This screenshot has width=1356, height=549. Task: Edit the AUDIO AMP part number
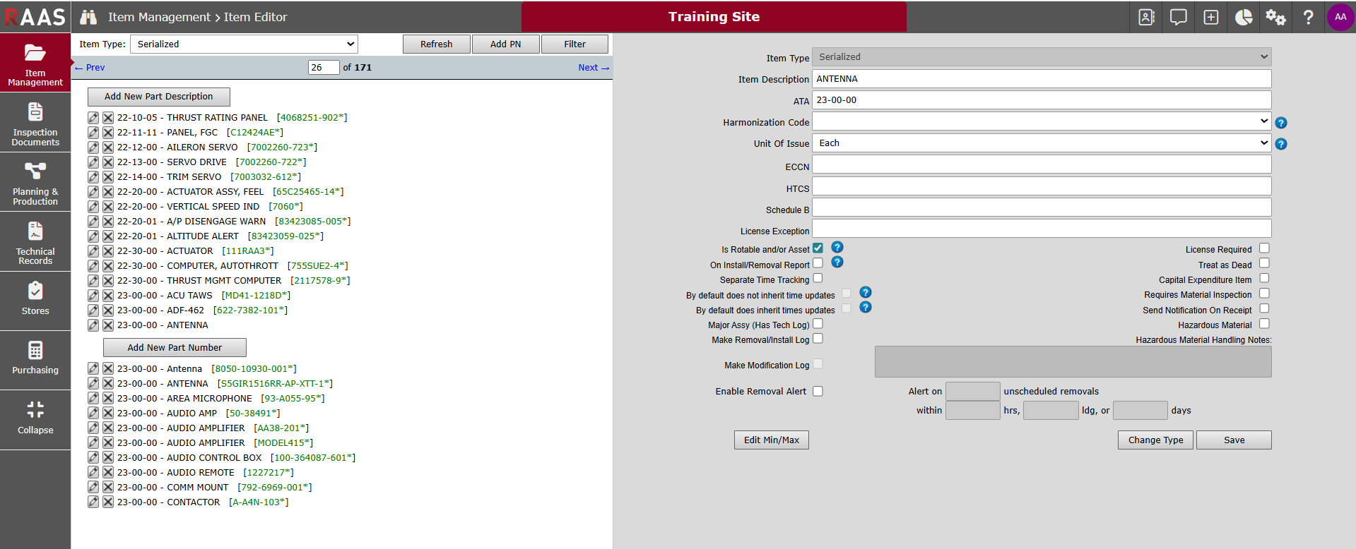tap(93, 414)
